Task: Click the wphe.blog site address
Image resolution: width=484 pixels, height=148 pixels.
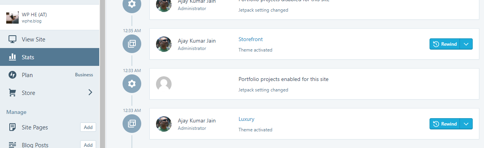Action: (x=32, y=21)
